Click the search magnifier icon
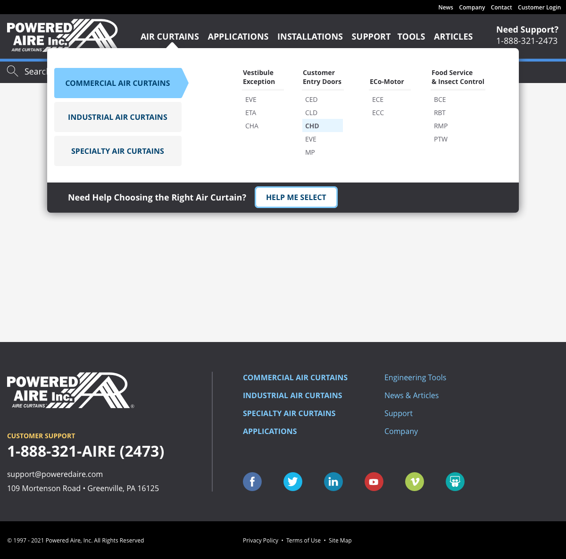Viewport: 566px width, 559px height. tap(13, 71)
